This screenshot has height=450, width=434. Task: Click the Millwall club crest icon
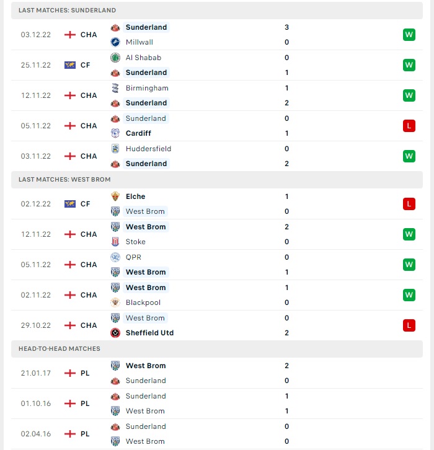point(115,42)
